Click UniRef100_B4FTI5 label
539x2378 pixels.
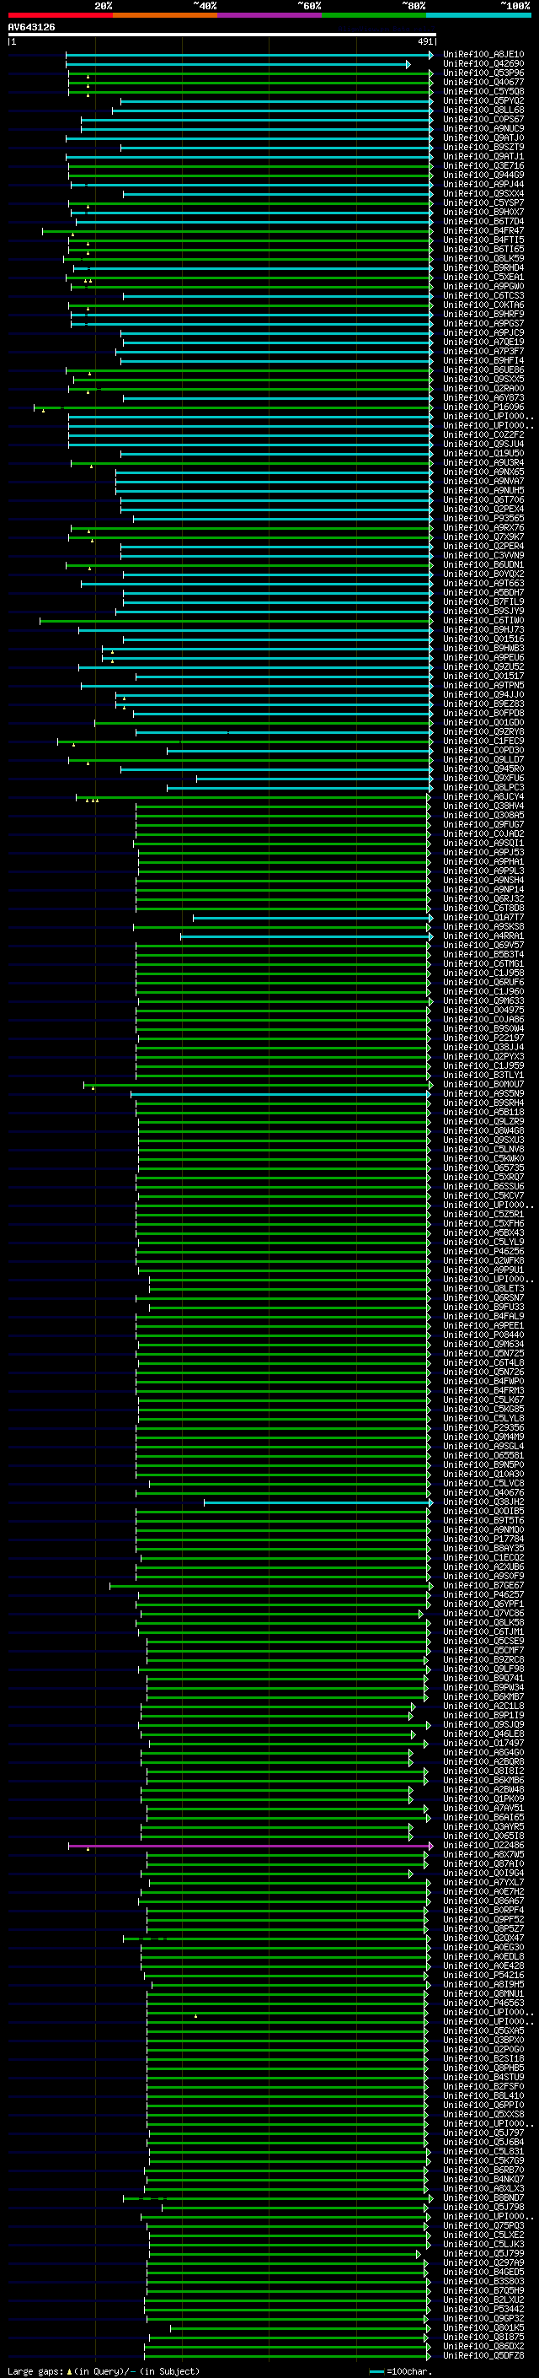(483, 240)
